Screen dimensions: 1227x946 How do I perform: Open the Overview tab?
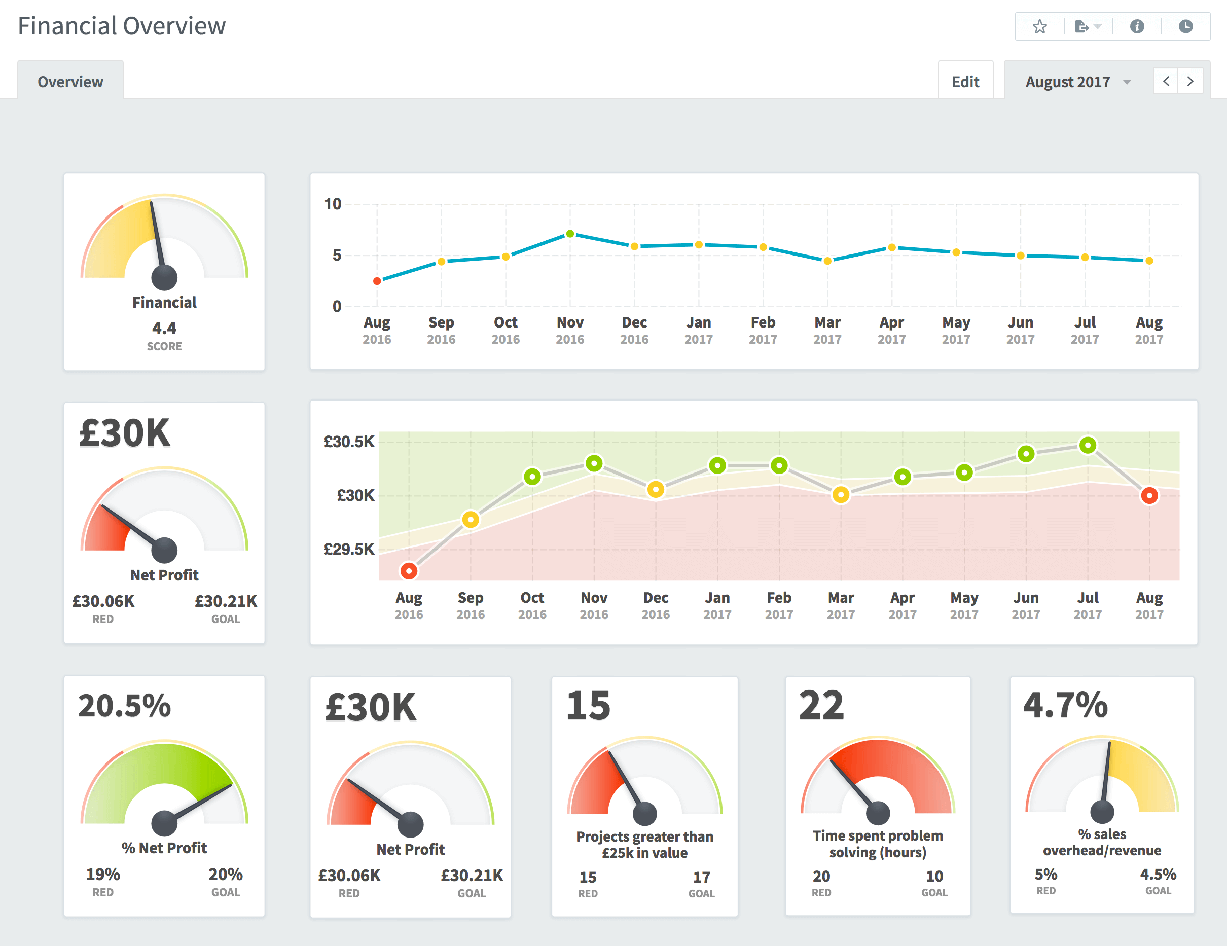click(69, 82)
